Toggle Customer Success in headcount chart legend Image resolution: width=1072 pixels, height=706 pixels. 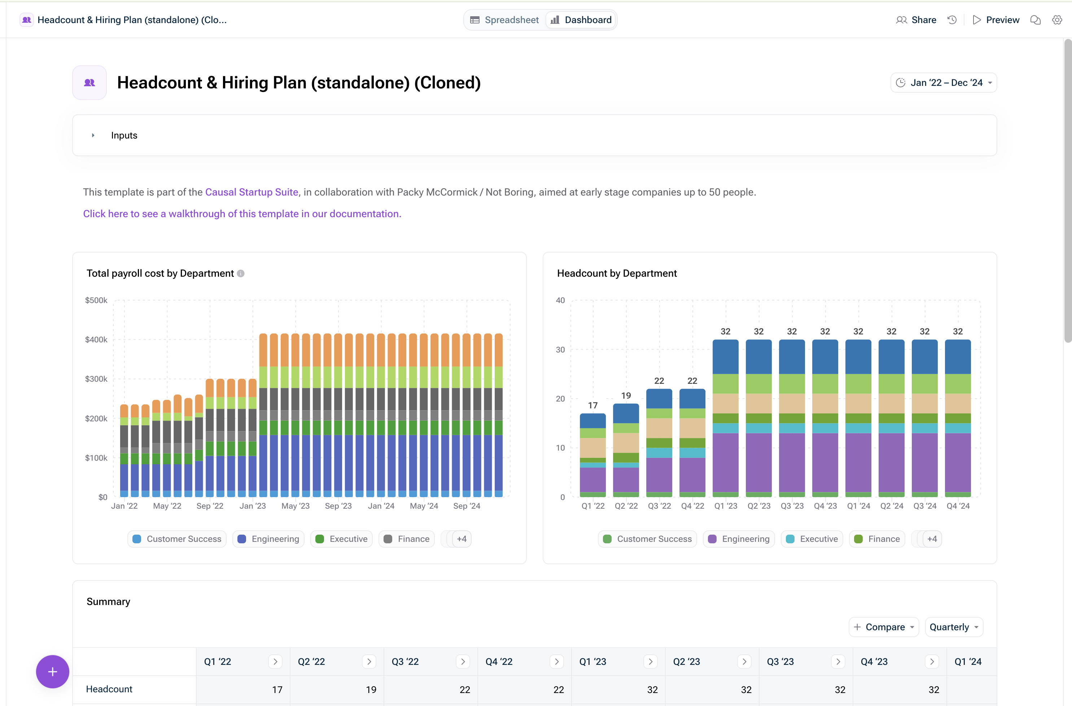[x=647, y=539]
